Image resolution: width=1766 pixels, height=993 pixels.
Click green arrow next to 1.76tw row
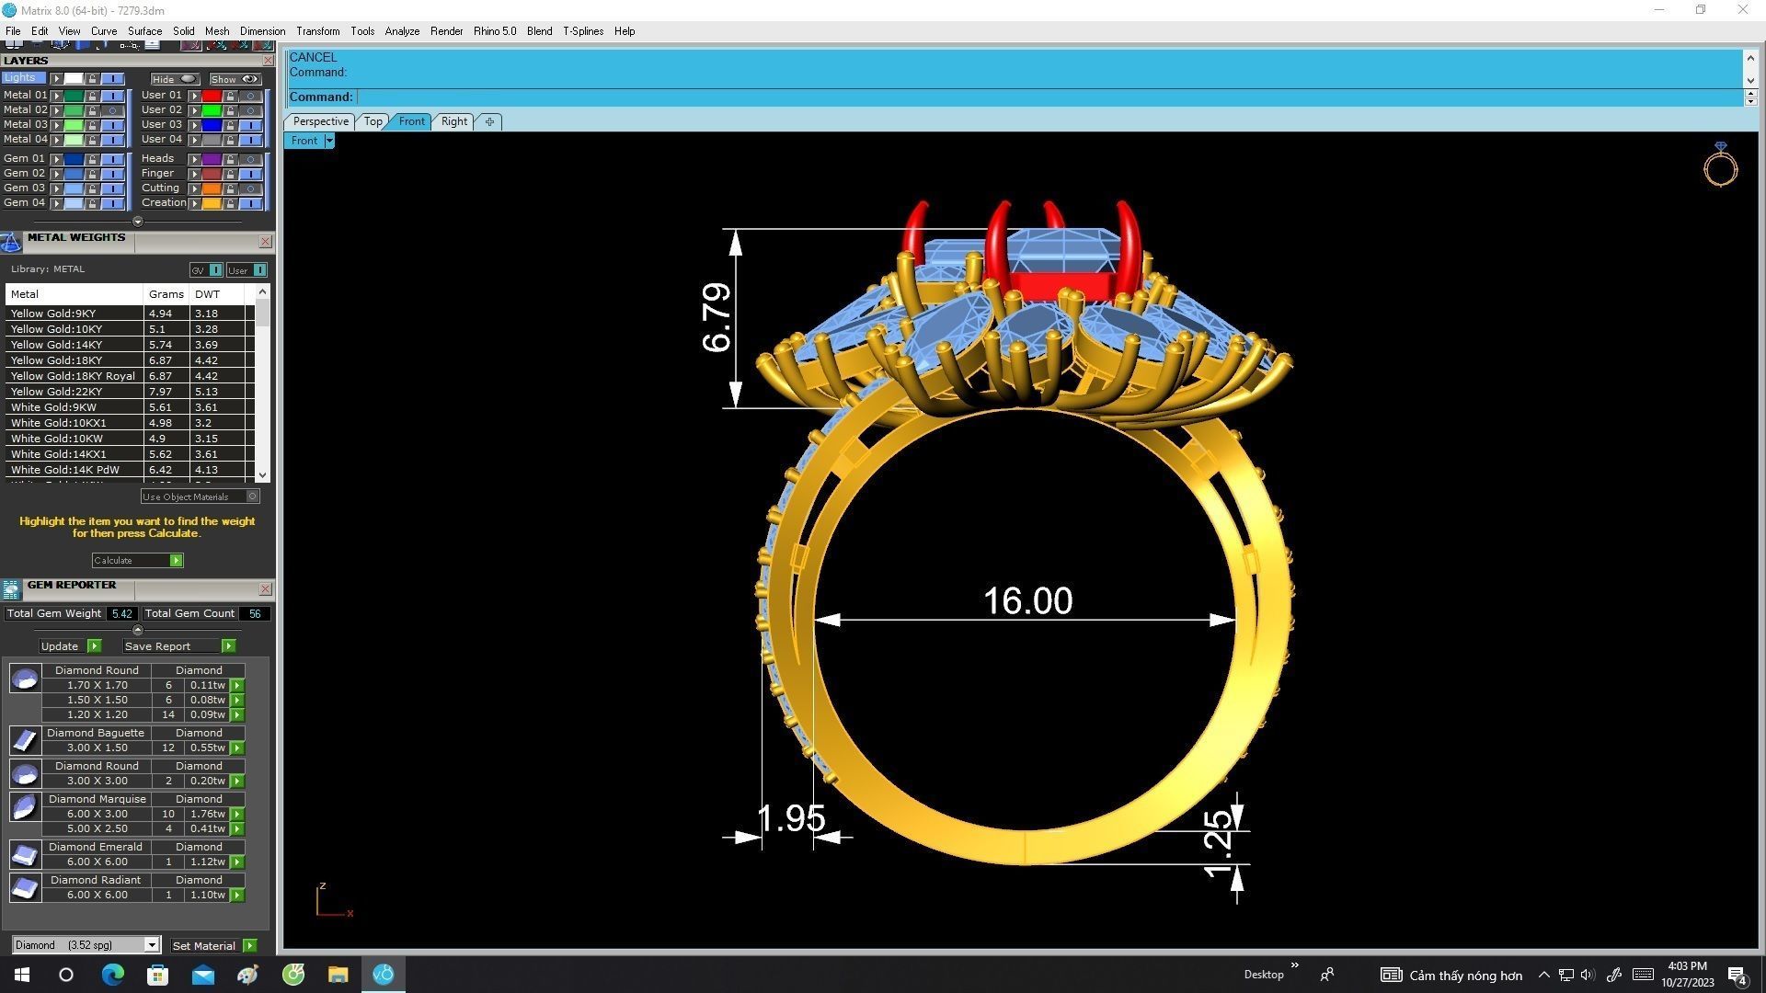(237, 815)
